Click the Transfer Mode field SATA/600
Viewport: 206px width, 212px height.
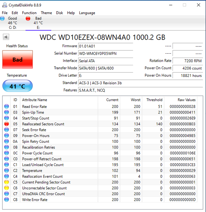(x=106, y=68)
